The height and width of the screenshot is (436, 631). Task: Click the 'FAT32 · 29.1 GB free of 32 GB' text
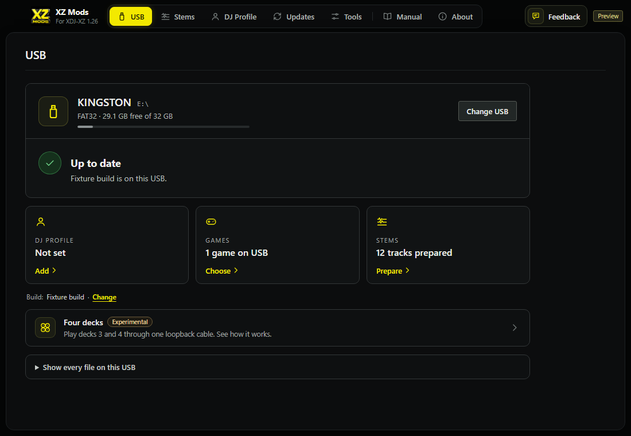tap(125, 116)
